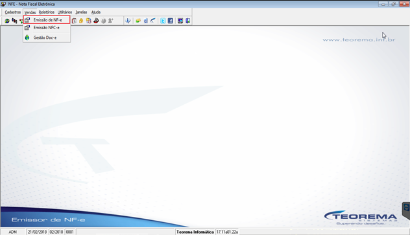Viewport: 410px width, 235px height.
Task: Click the globe icon beside Gestão Doc-e
Action: click(x=27, y=38)
